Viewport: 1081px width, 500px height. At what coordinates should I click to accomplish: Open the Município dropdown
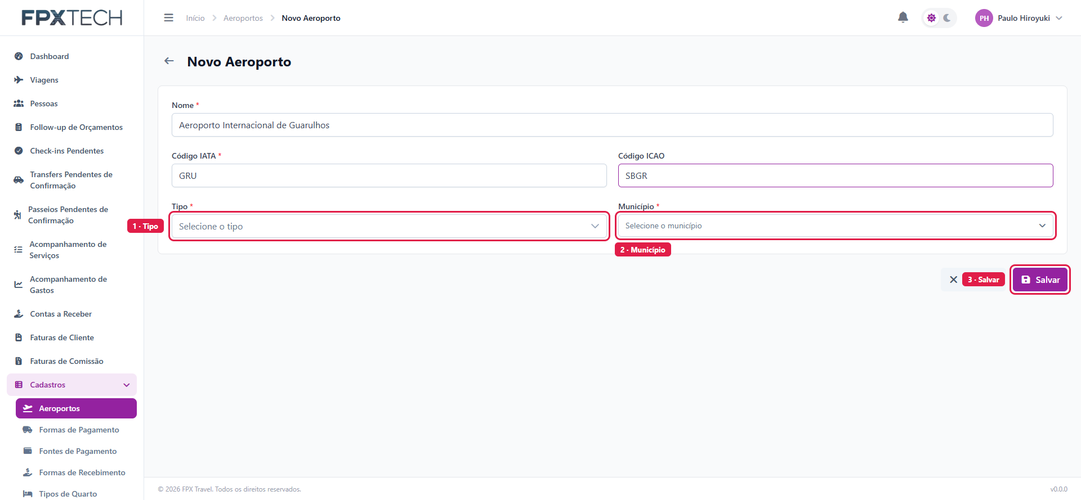click(836, 226)
